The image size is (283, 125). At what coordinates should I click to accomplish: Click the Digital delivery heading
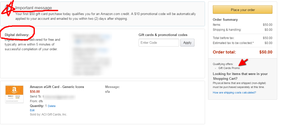[17, 35]
